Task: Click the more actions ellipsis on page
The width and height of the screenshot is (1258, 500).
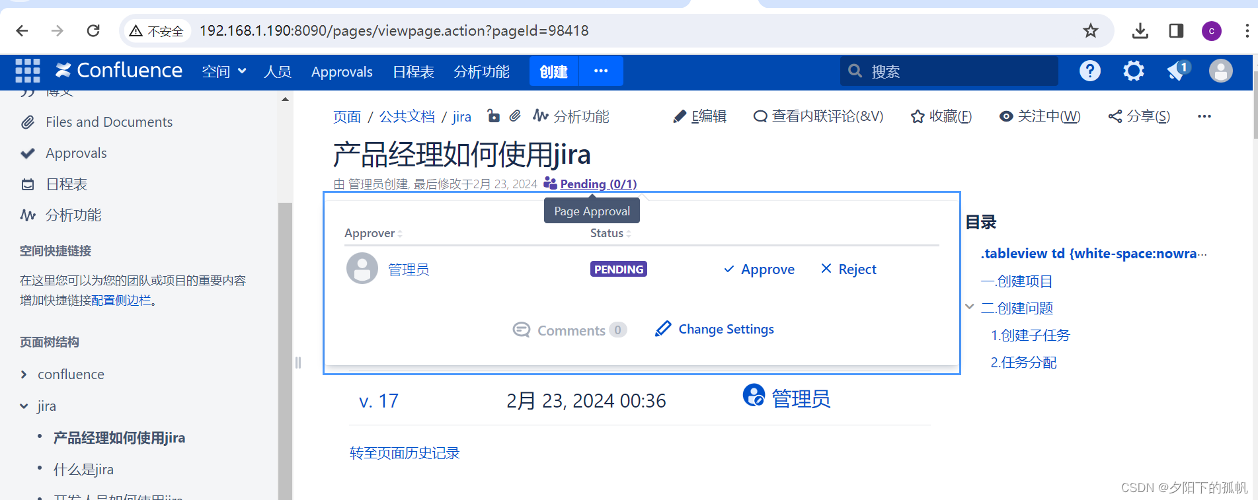Action: tap(1204, 116)
